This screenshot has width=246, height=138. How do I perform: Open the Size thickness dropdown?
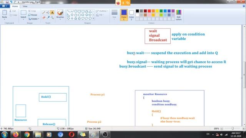tap(115, 15)
